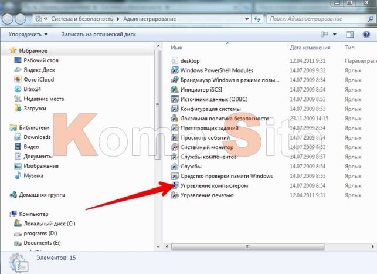377x274 pixels.
Task: Click the Яндекс.Диск icon in favorites
Action: (x=18, y=70)
